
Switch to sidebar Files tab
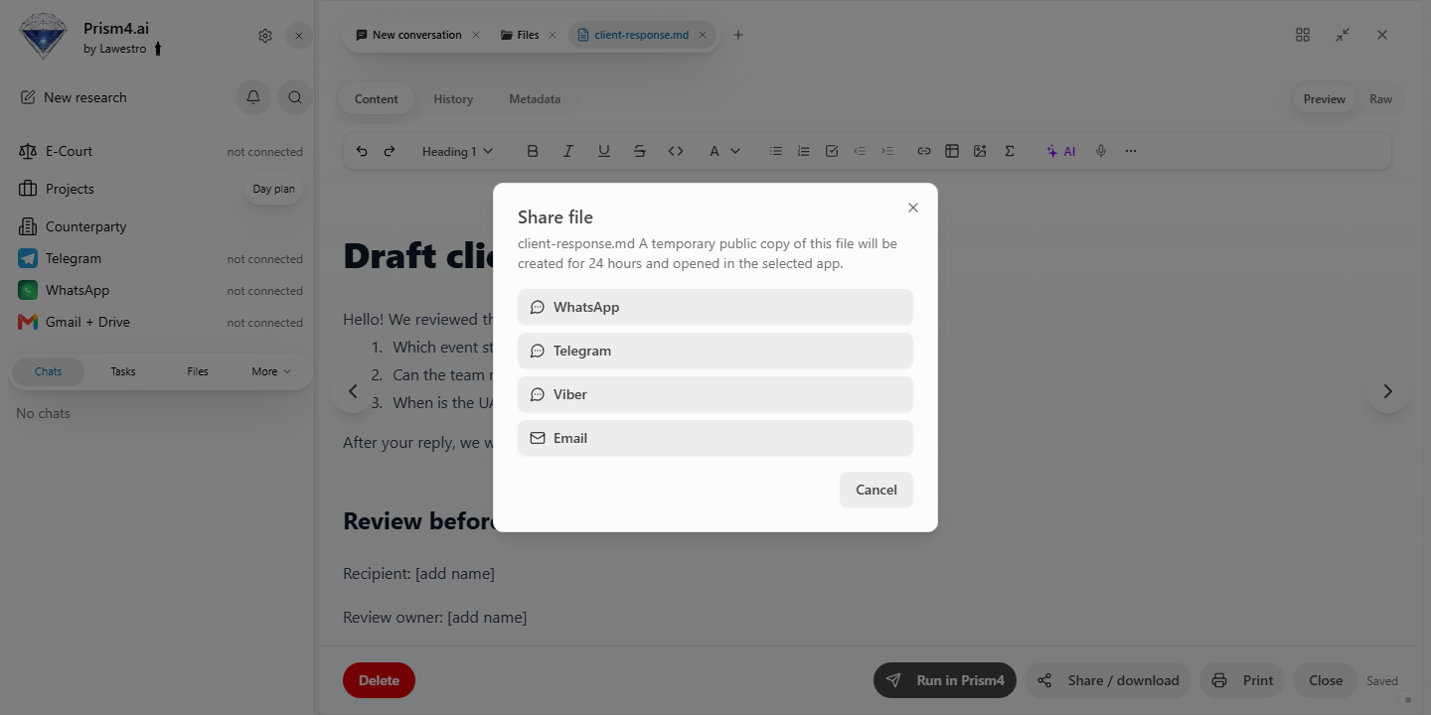[x=198, y=371]
